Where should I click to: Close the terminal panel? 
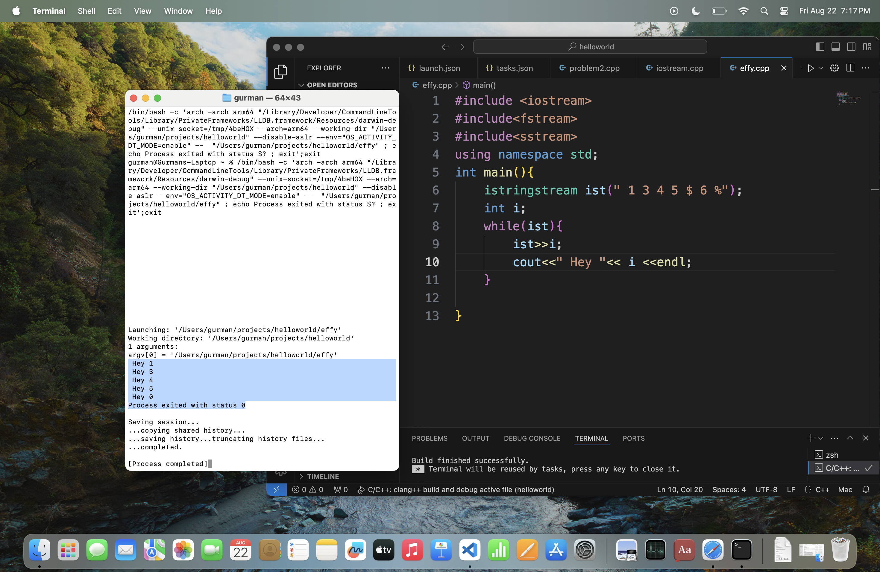866,438
